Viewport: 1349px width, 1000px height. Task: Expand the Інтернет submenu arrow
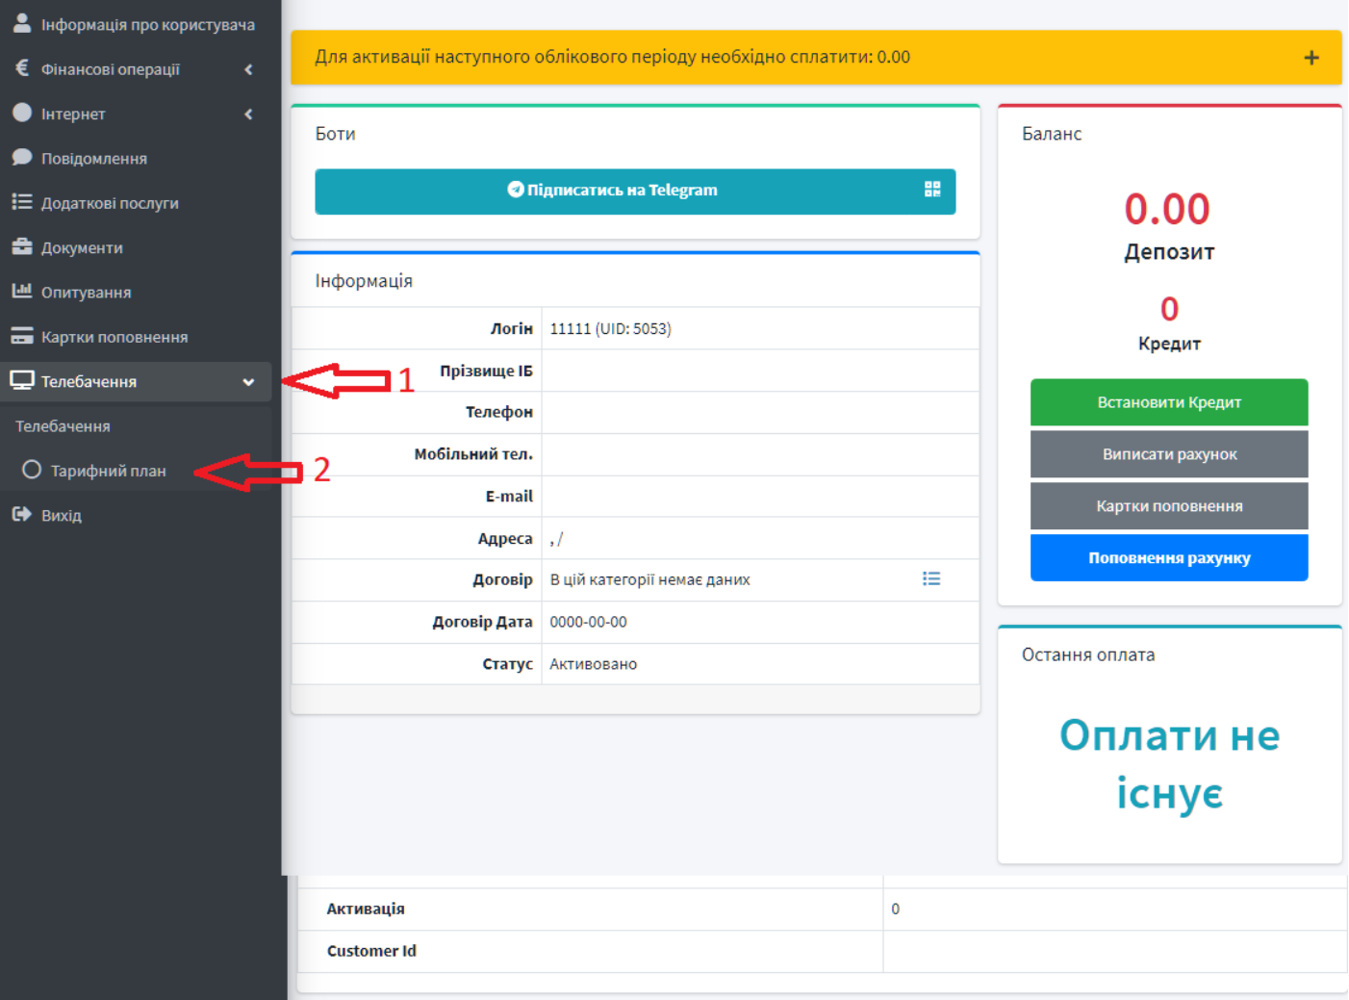[248, 114]
